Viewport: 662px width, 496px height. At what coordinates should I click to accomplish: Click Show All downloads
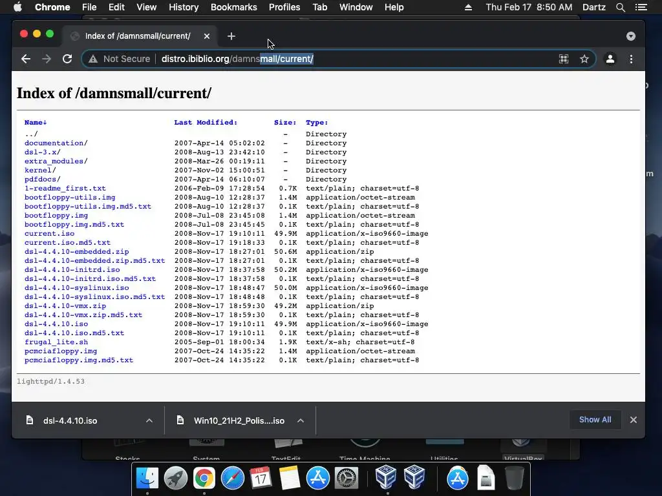click(x=595, y=420)
